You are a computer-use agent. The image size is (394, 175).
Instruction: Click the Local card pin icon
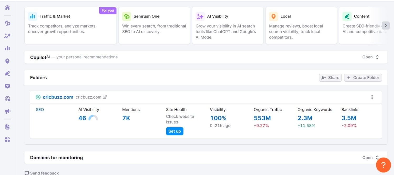pyautogui.click(x=273, y=16)
